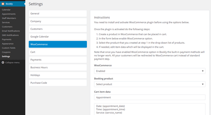Click the Collapse menu arrow icon

click(x=3, y=63)
